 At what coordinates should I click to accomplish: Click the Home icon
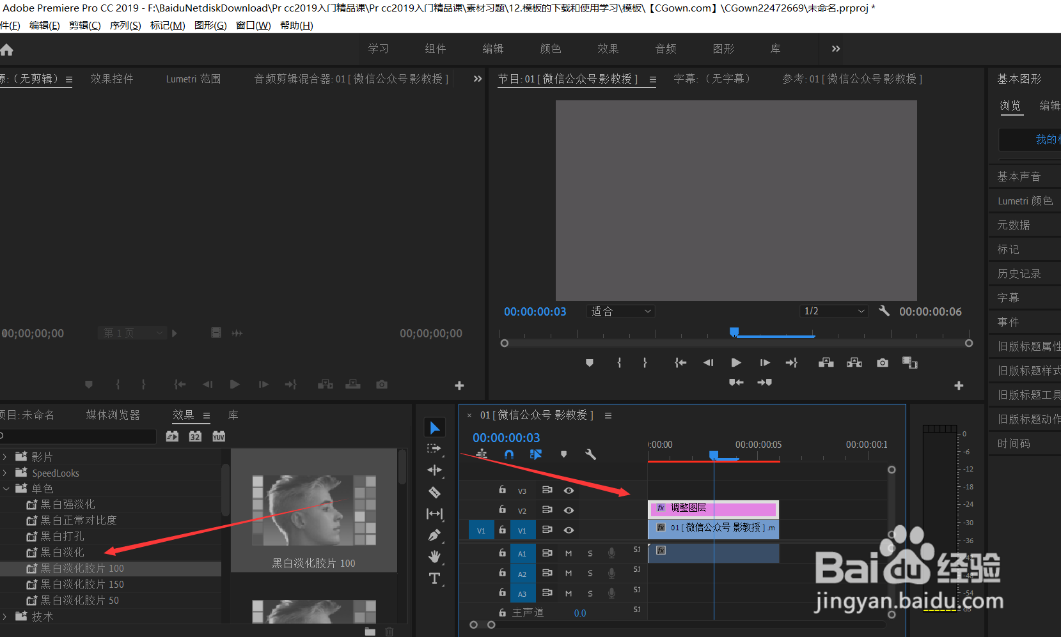[x=7, y=50]
